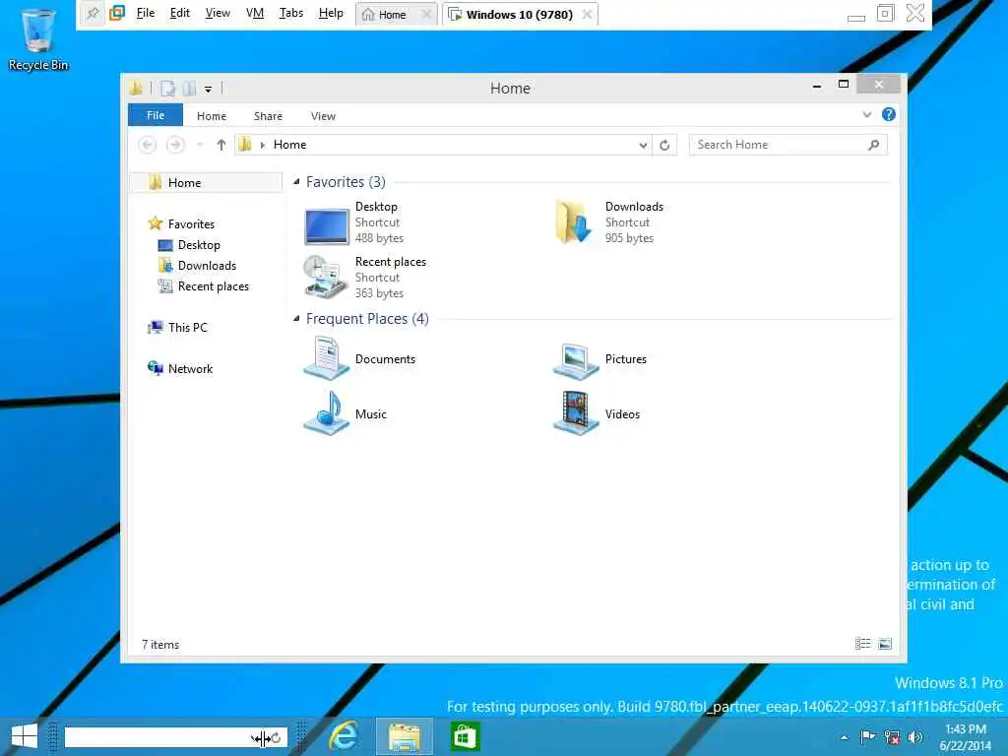Click the pin icon in VMware toolbar

pos(93,13)
